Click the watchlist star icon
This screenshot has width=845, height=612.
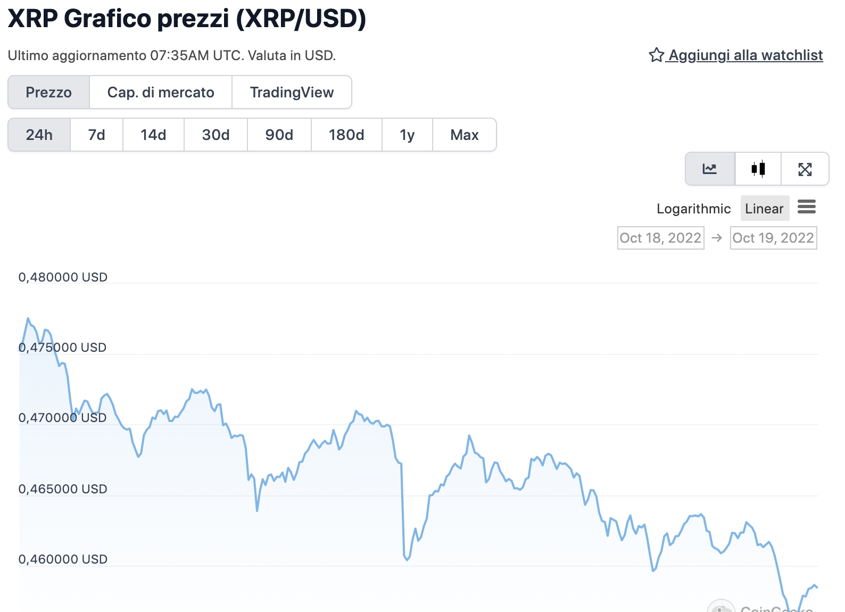[x=656, y=55]
